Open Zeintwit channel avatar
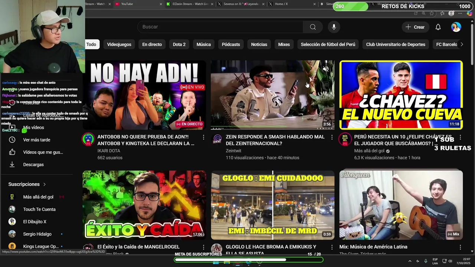Screen dimensions: 475x267 [x=217, y=139]
